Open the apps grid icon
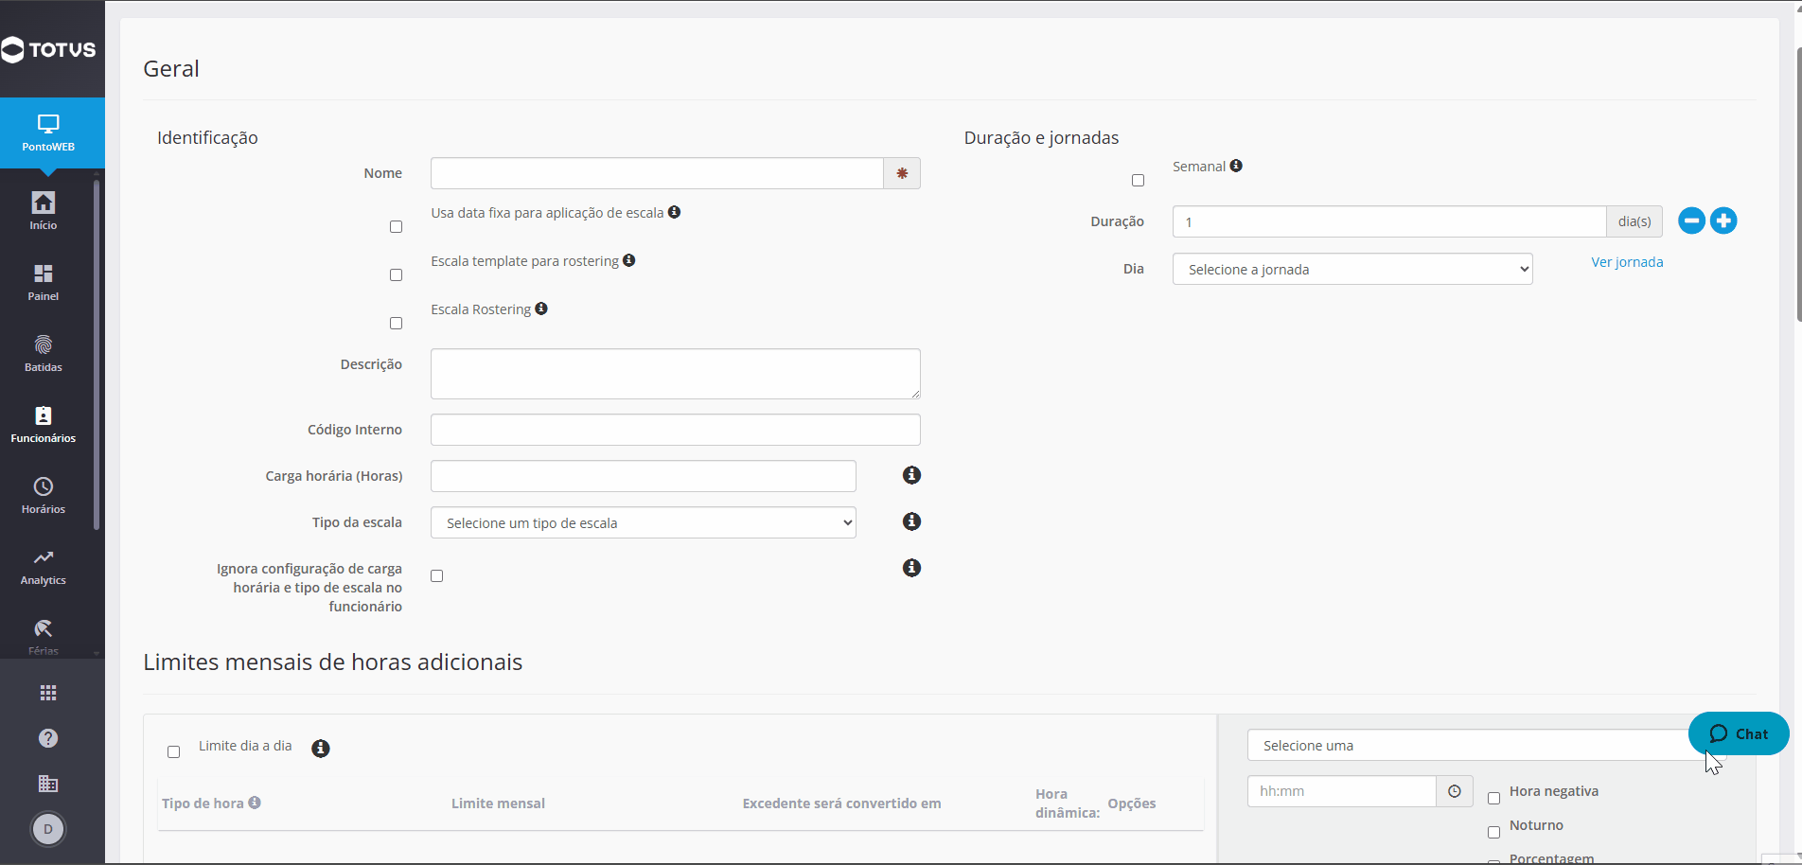The width and height of the screenshot is (1802, 865). (48, 693)
